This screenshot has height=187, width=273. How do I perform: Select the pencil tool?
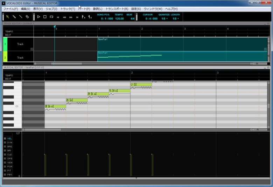tap(14, 17)
